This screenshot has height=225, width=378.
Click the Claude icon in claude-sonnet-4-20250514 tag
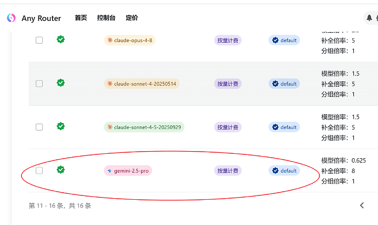point(110,84)
